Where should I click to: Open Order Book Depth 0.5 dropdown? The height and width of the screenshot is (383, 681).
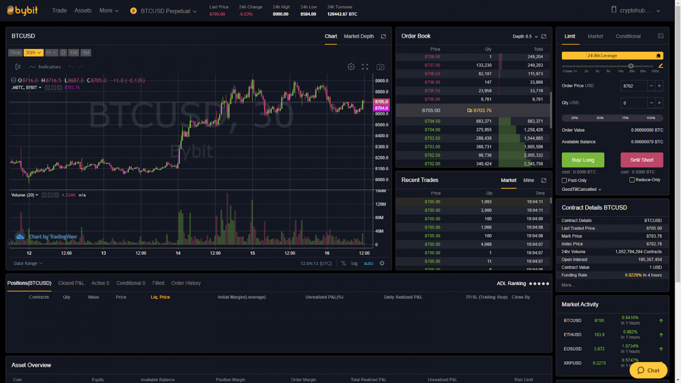[x=525, y=36]
